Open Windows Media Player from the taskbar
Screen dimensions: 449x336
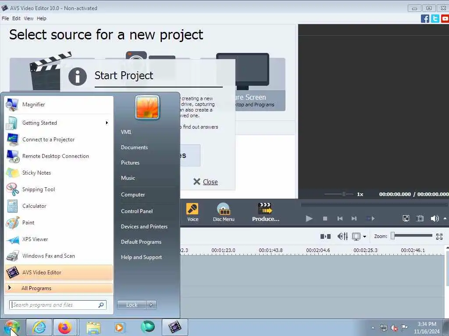[x=119, y=327]
